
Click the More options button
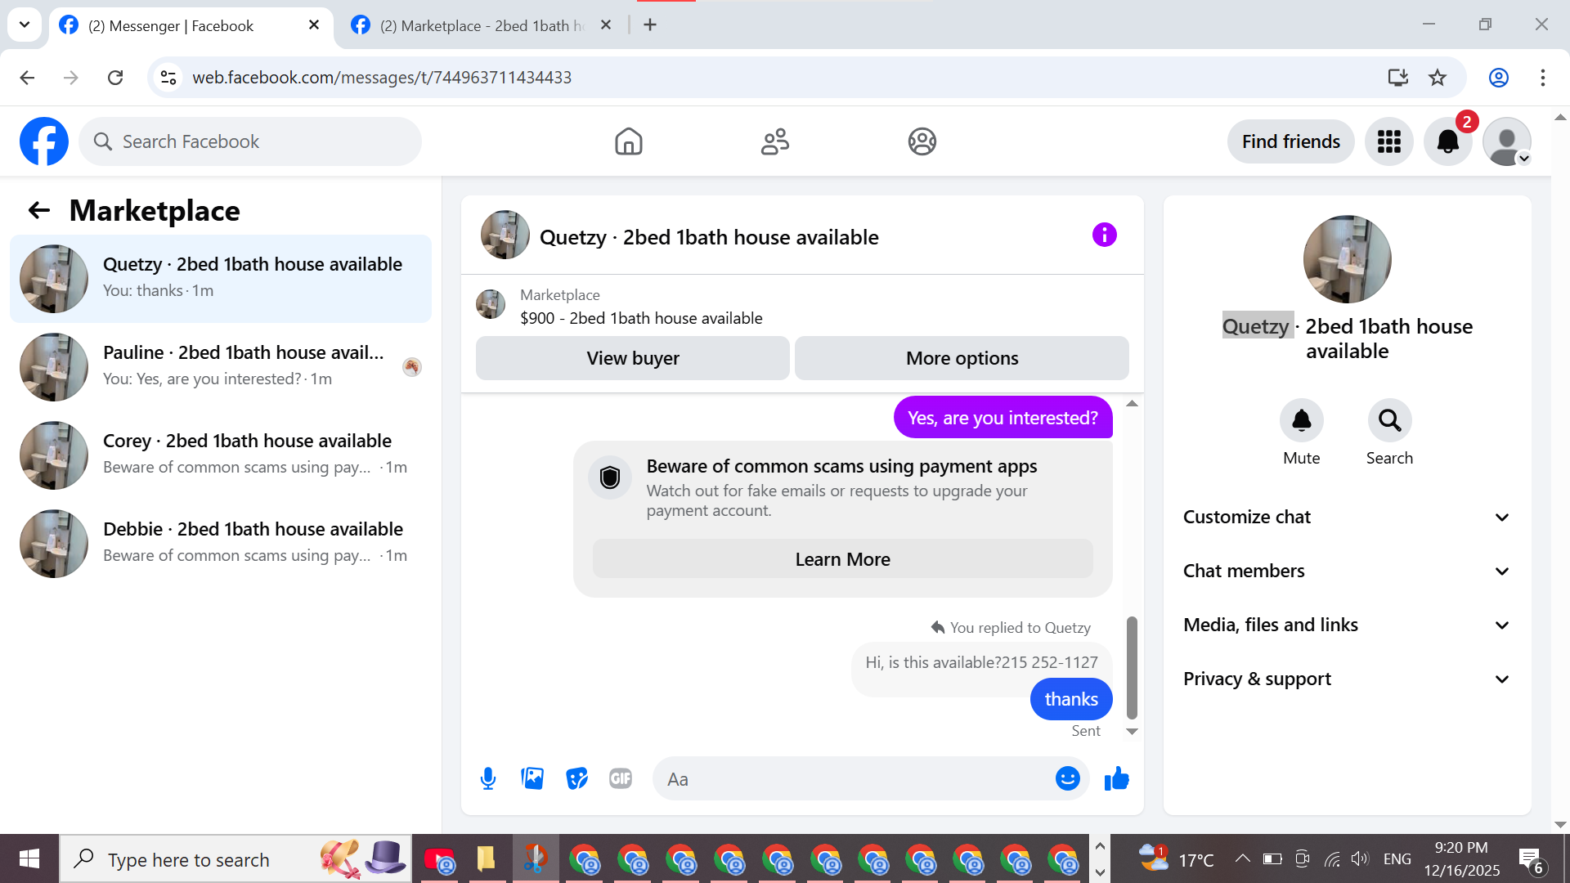962,358
